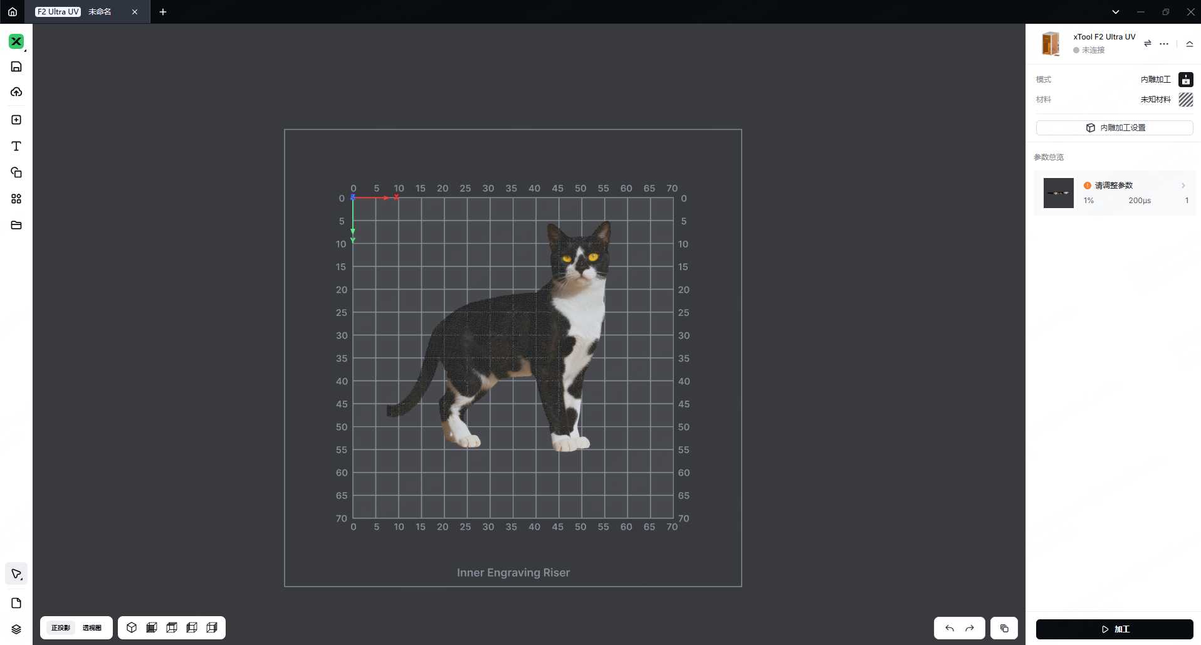This screenshot has height=645, width=1201.
Task: Expand the 请调整参数 parameter entry
Action: [x=1183, y=186]
